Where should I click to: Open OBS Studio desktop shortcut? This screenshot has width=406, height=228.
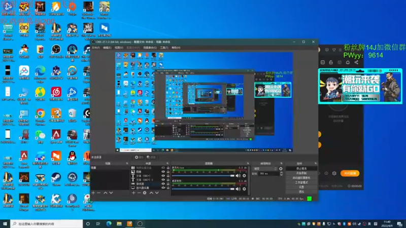(56, 52)
